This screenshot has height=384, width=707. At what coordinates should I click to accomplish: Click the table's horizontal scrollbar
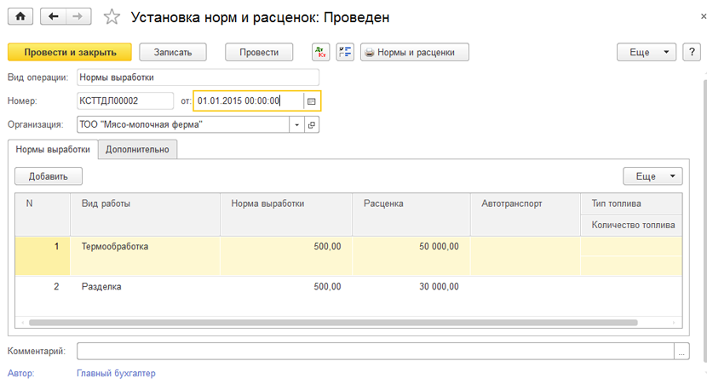tap(333, 323)
